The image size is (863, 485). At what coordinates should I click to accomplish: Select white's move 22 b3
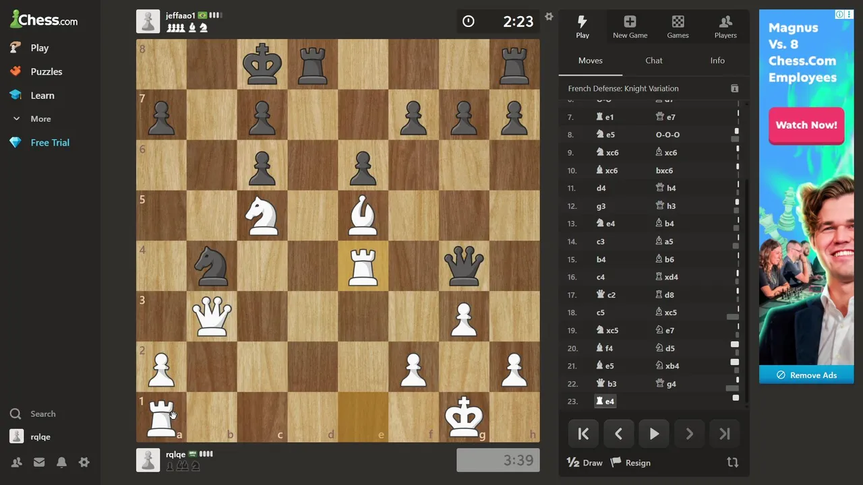tap(606, 383)
